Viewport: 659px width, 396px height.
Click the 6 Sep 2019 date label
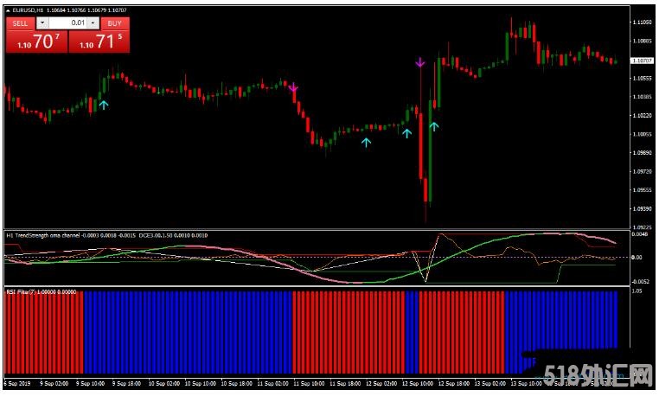click(16, 384)
